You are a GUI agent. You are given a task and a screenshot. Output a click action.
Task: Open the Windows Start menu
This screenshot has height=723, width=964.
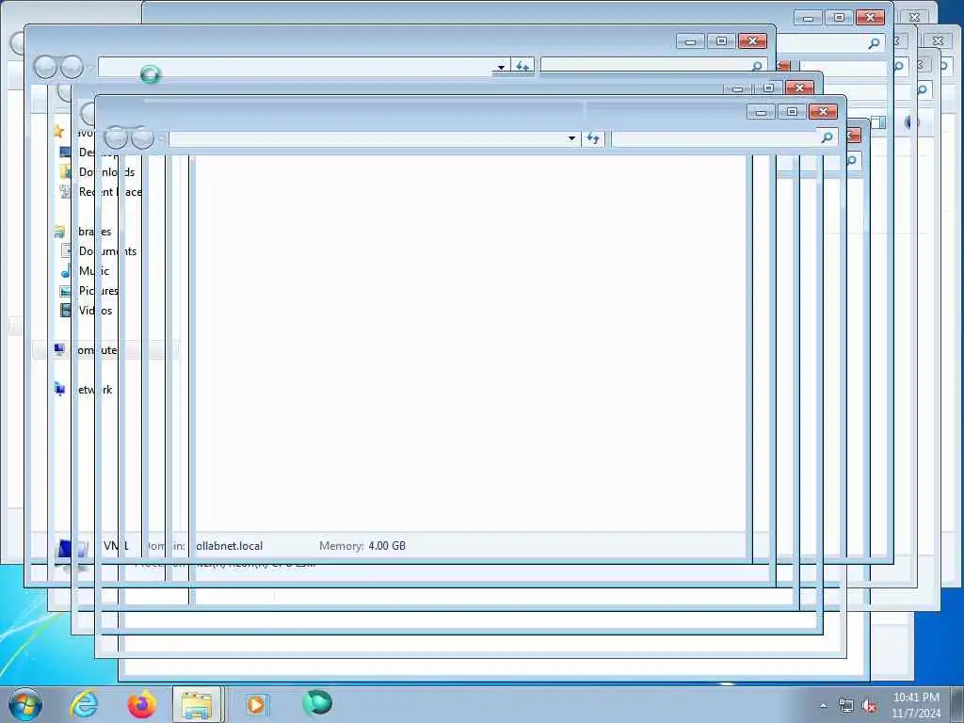[x=25, y=704]
